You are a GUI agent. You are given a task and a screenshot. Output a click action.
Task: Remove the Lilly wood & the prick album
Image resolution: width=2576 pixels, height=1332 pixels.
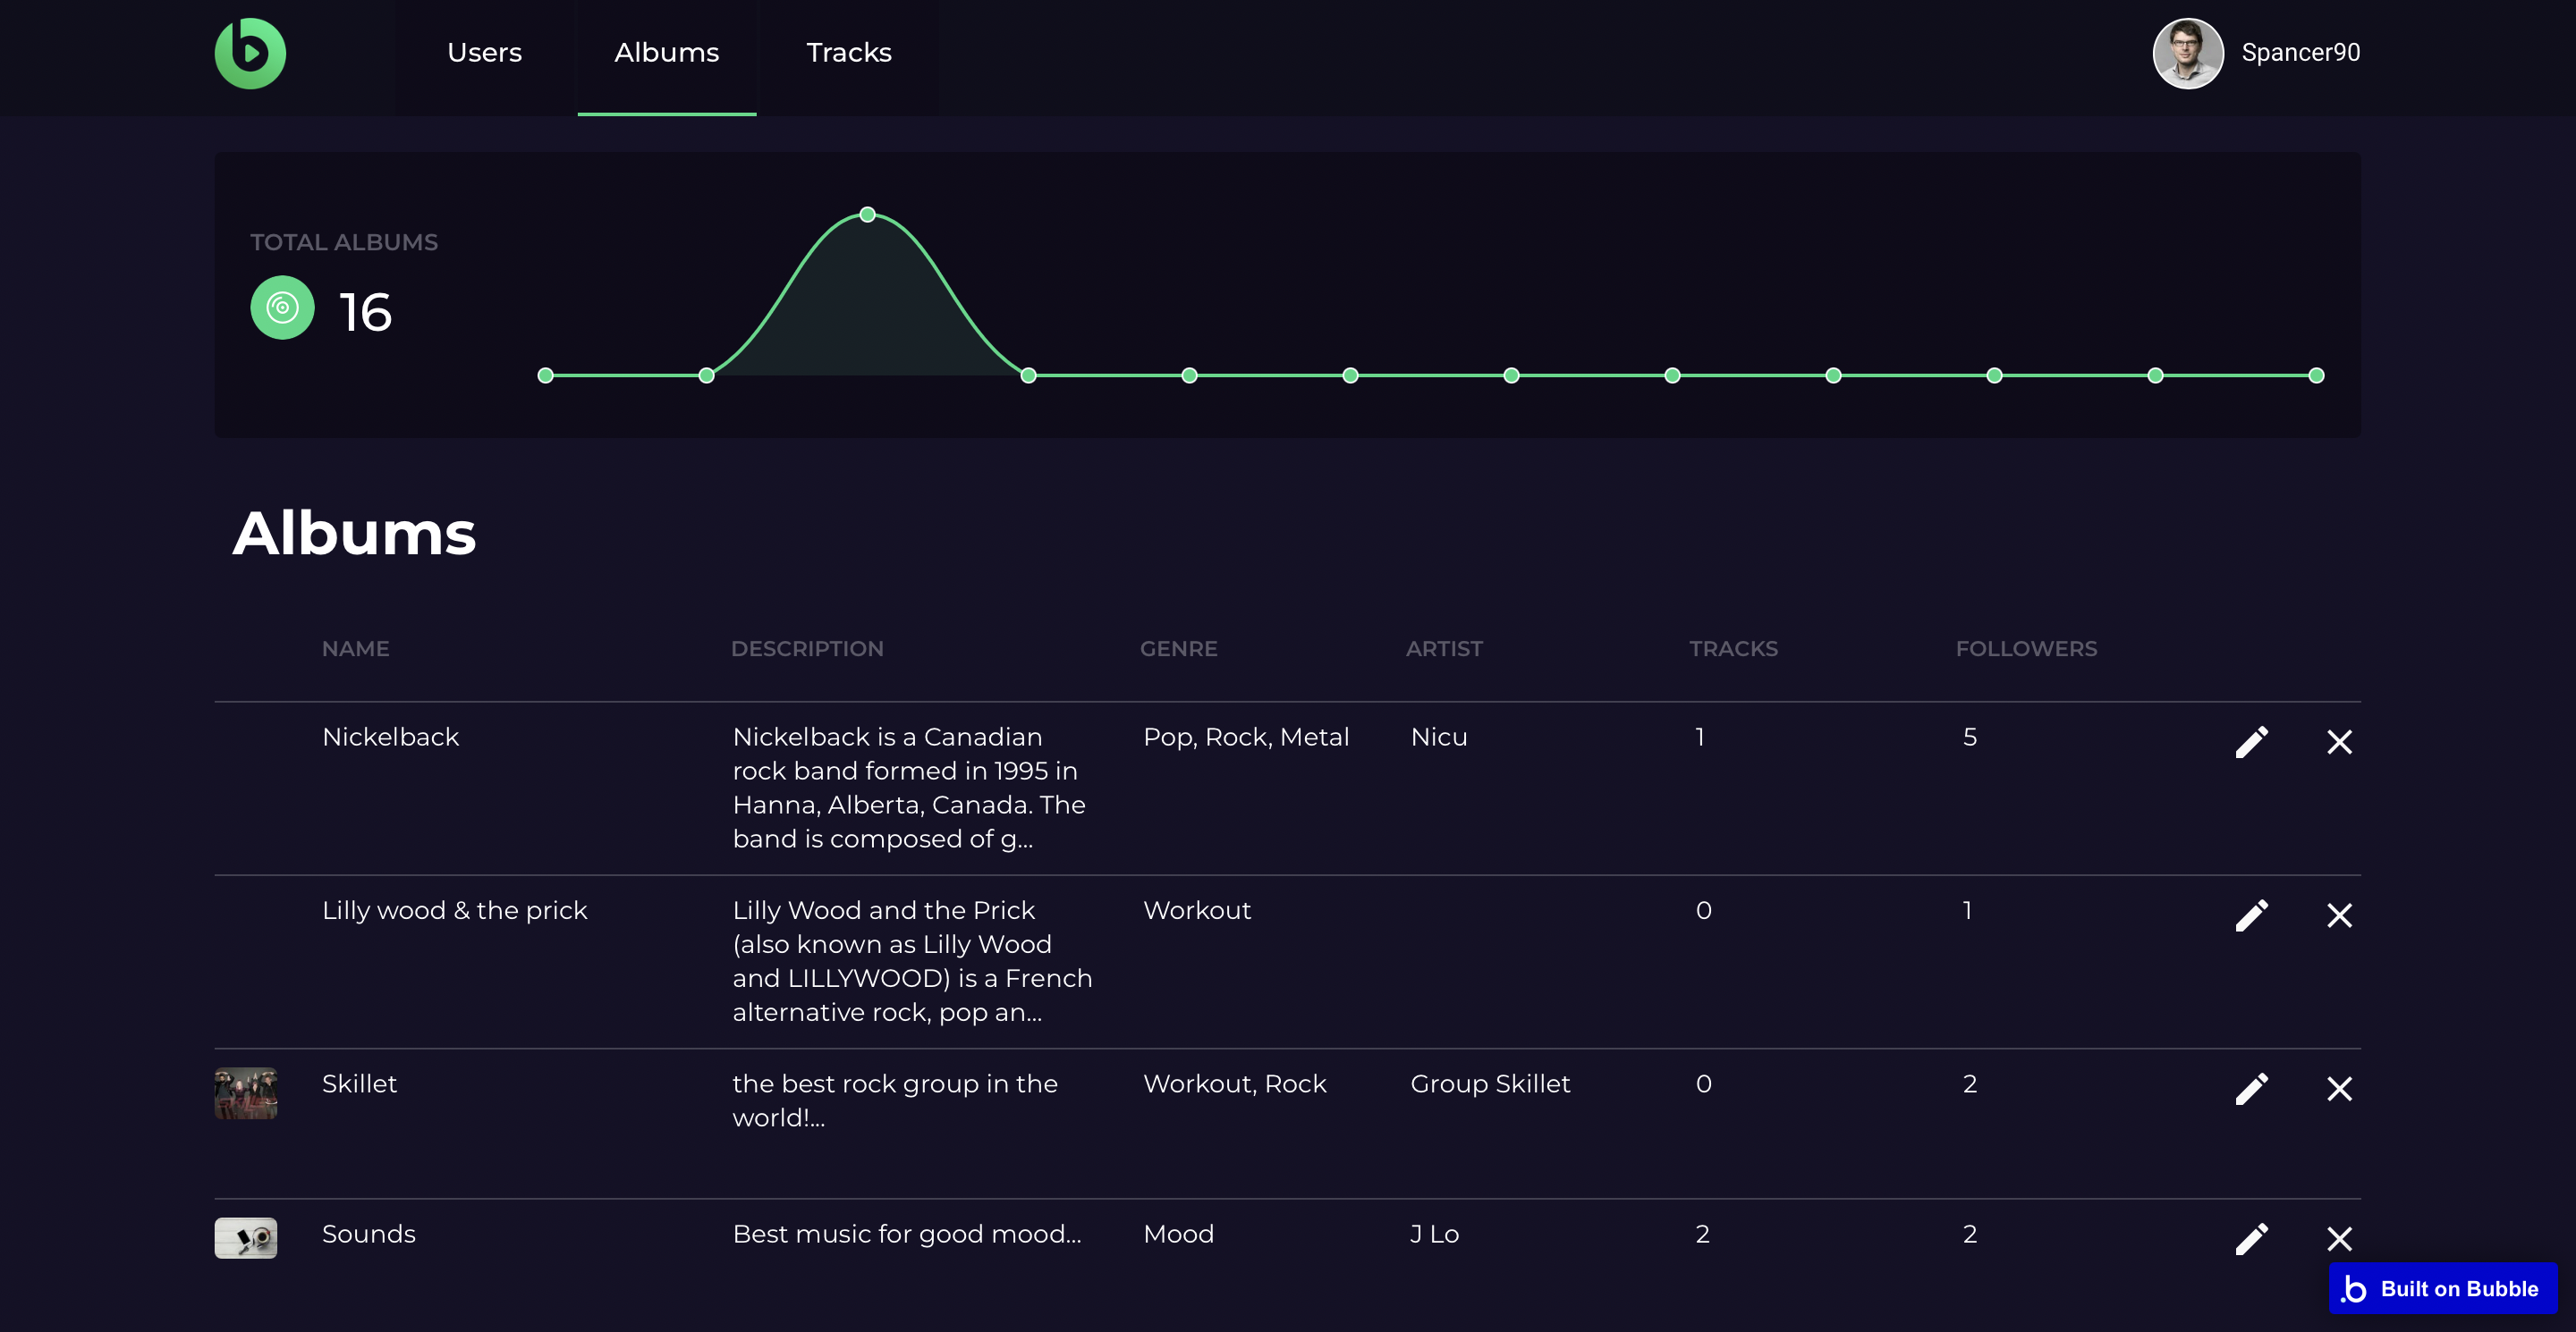2339,915
